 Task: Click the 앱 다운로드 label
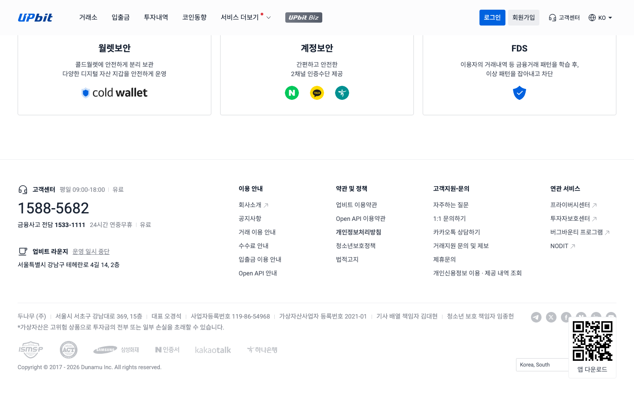(593, 370)
